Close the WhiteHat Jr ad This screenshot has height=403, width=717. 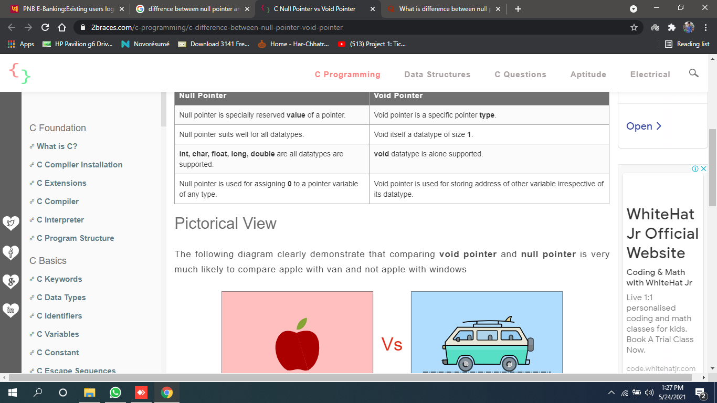pos(704,169)
